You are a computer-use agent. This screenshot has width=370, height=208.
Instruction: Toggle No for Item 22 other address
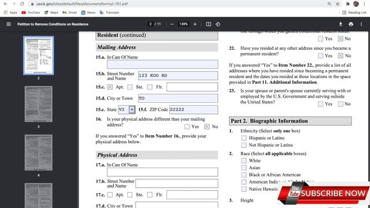[x=341, y=55]
